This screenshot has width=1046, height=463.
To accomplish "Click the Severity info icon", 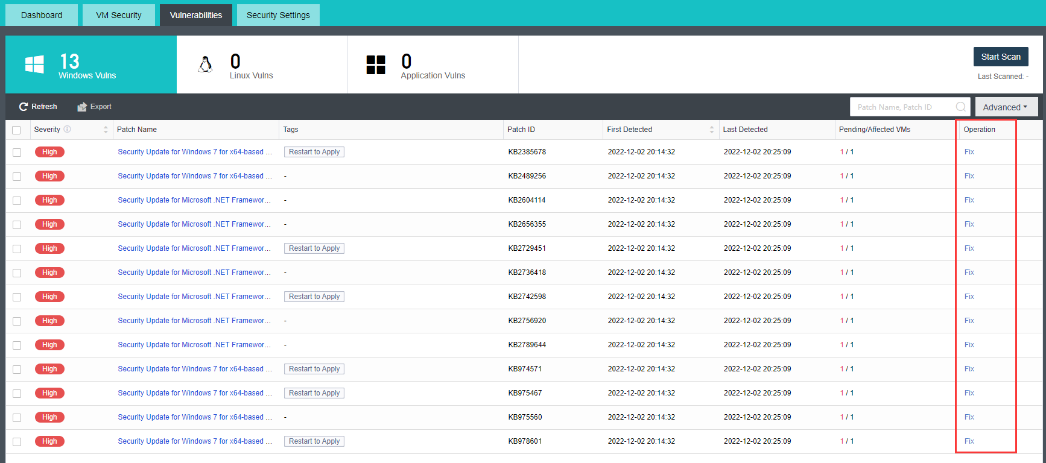I will [x=68, y=130].
